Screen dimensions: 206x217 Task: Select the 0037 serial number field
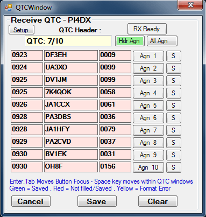(x=115, y=142)
